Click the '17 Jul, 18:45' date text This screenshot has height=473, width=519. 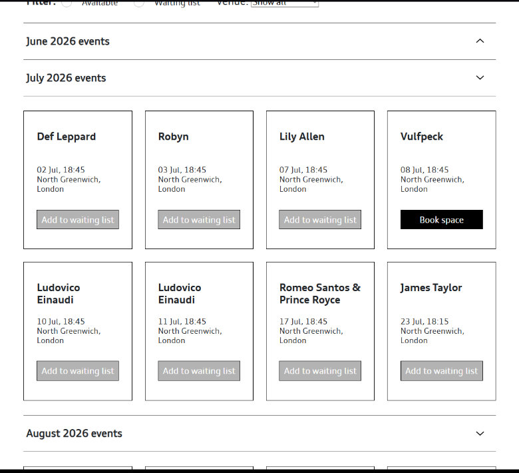pos(303,321)
